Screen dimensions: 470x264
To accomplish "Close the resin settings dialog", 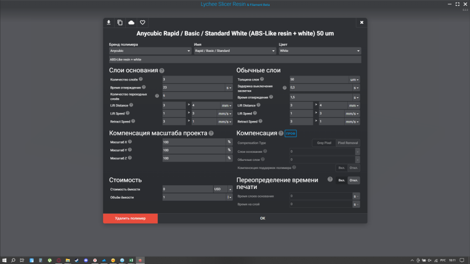I will [x=361, y=23].
